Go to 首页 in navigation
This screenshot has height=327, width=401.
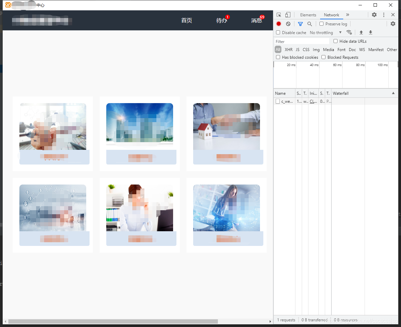point(187,20)
